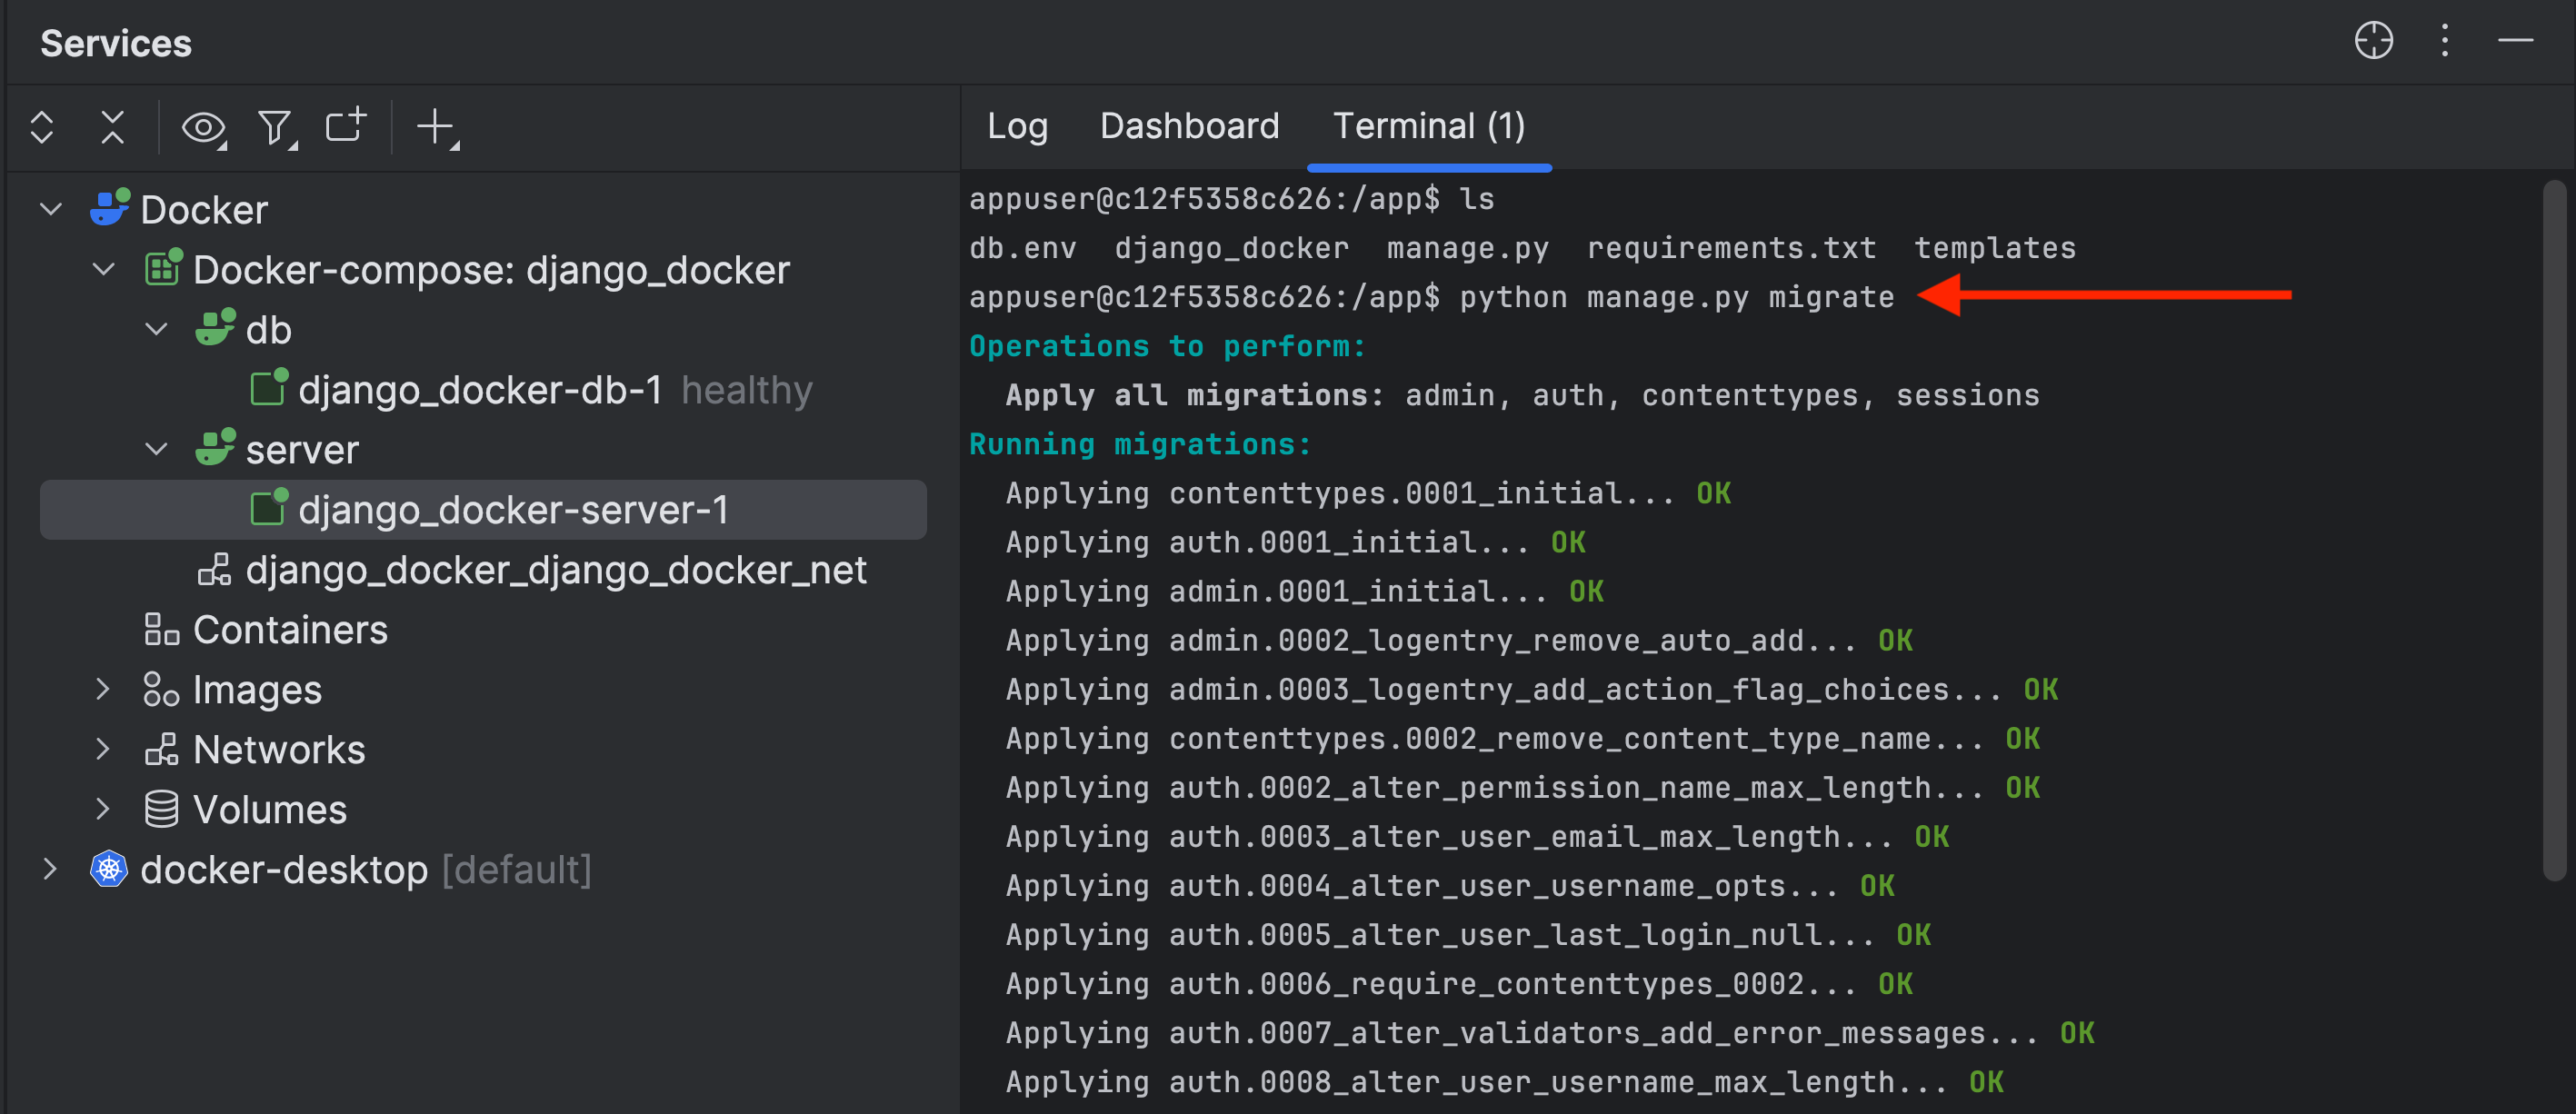
Task: Open the Services options kebab menu
Action: click(x=2444, y=41)
